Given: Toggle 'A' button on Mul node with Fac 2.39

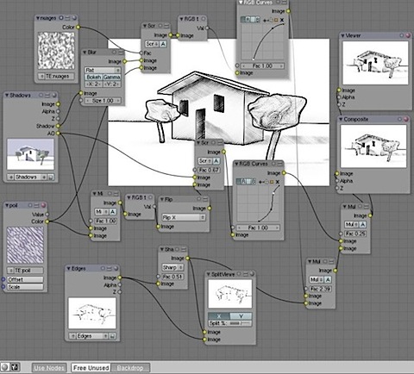Looking at the screenshot, I should [328, 279].
